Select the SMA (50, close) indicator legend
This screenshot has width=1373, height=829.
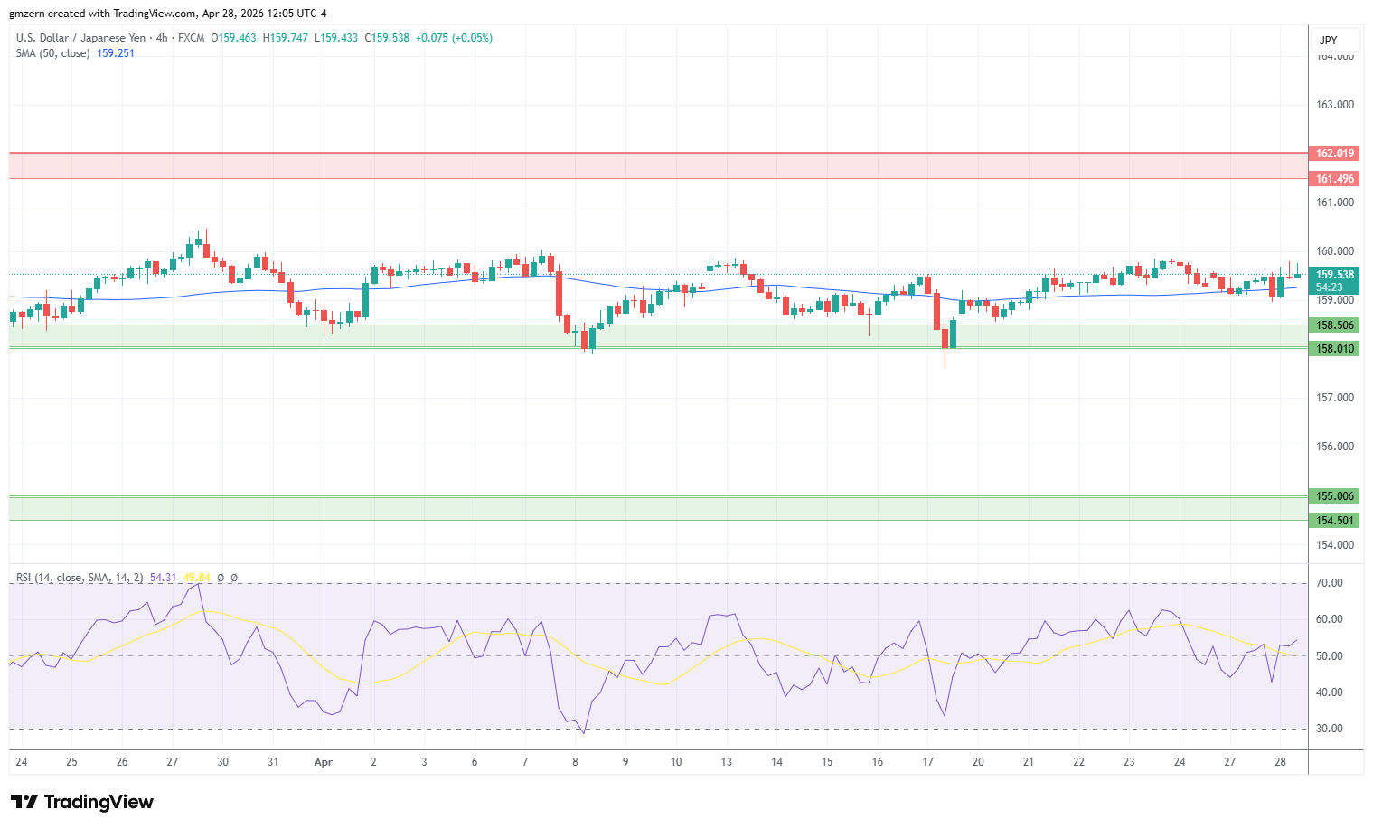[52, 53]
